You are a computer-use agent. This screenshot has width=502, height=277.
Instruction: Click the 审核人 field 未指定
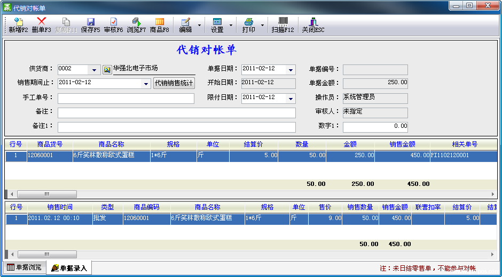[375, 112]
